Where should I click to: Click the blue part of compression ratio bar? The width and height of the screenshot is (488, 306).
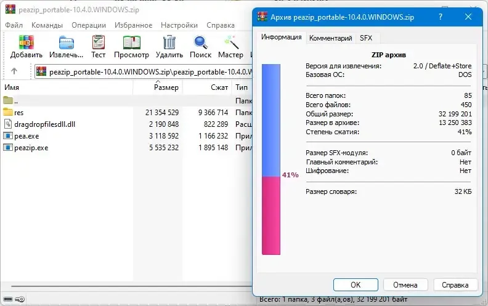click(271, 120)
